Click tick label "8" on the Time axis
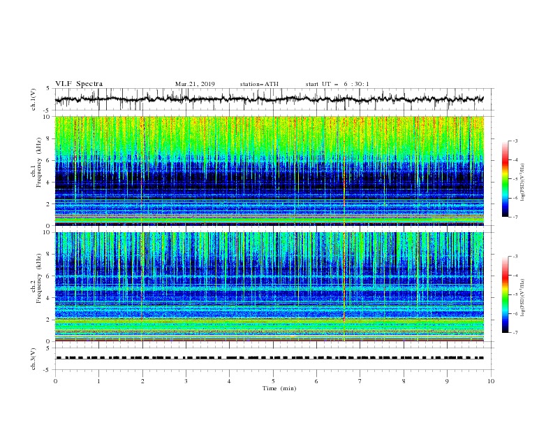The image size is (553, 428). pos(404,381)
